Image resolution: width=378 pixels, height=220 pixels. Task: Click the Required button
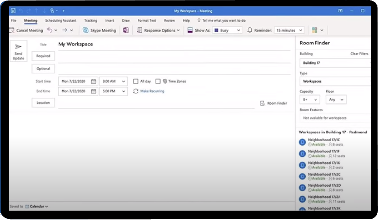tap(43, 56)
